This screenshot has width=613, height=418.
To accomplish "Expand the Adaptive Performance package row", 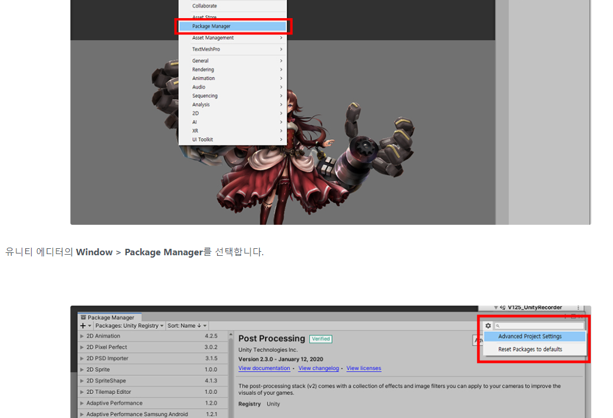I will click(82, 403).
